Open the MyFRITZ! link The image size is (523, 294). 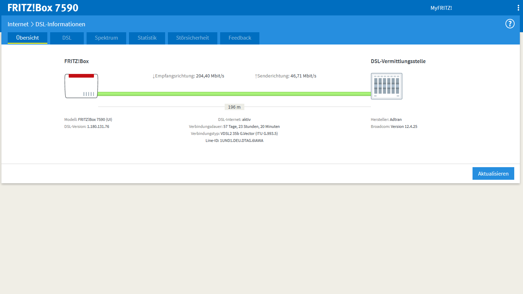441,8
